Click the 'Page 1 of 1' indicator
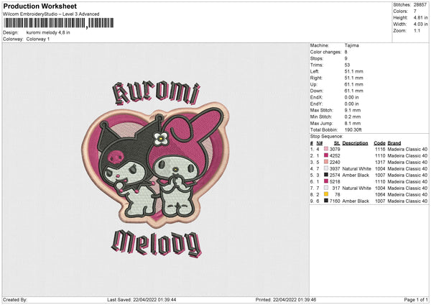431x305 pixels. tap(416, 299)
